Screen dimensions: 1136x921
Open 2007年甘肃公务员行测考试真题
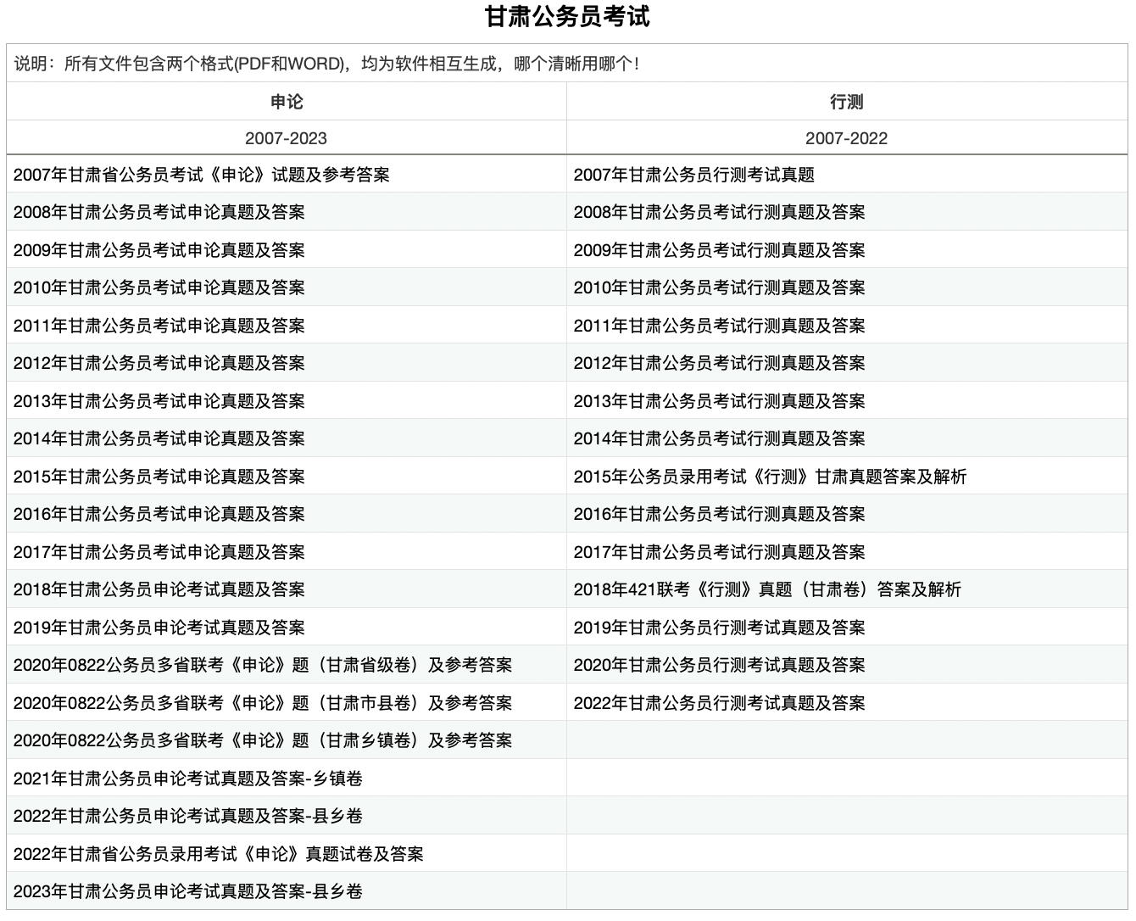click(694, 175)
